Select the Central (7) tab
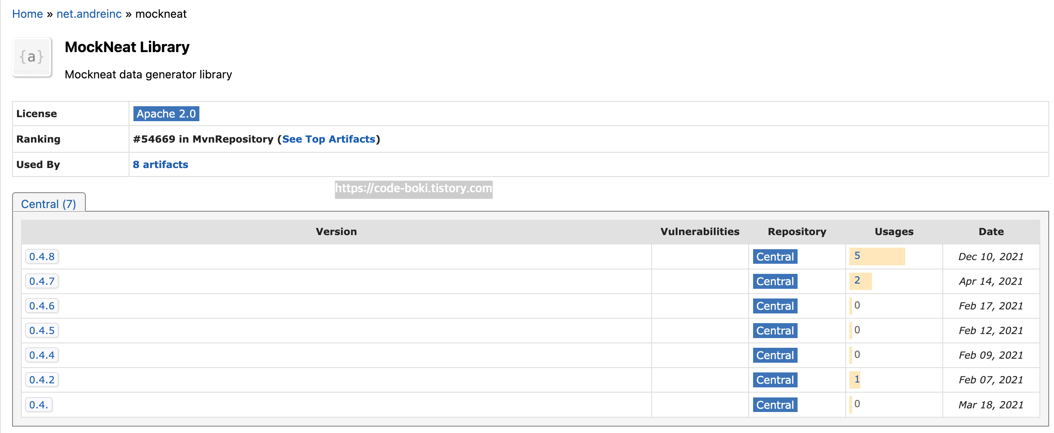 tap(49, 204)
